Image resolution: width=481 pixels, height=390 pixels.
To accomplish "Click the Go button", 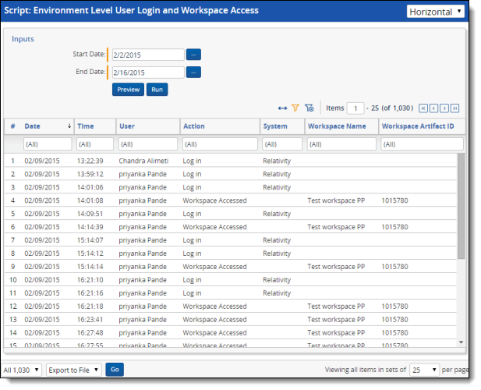I will [115, 370].
